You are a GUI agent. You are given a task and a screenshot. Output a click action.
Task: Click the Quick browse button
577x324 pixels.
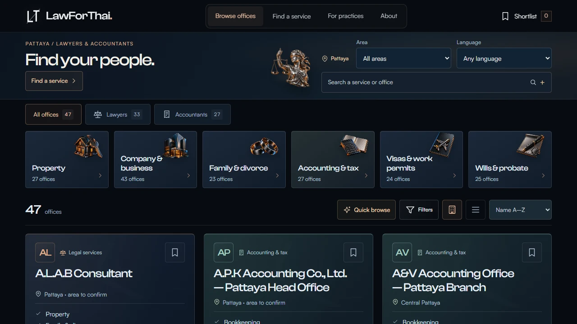pyautogui.click(x=366, y=210)
